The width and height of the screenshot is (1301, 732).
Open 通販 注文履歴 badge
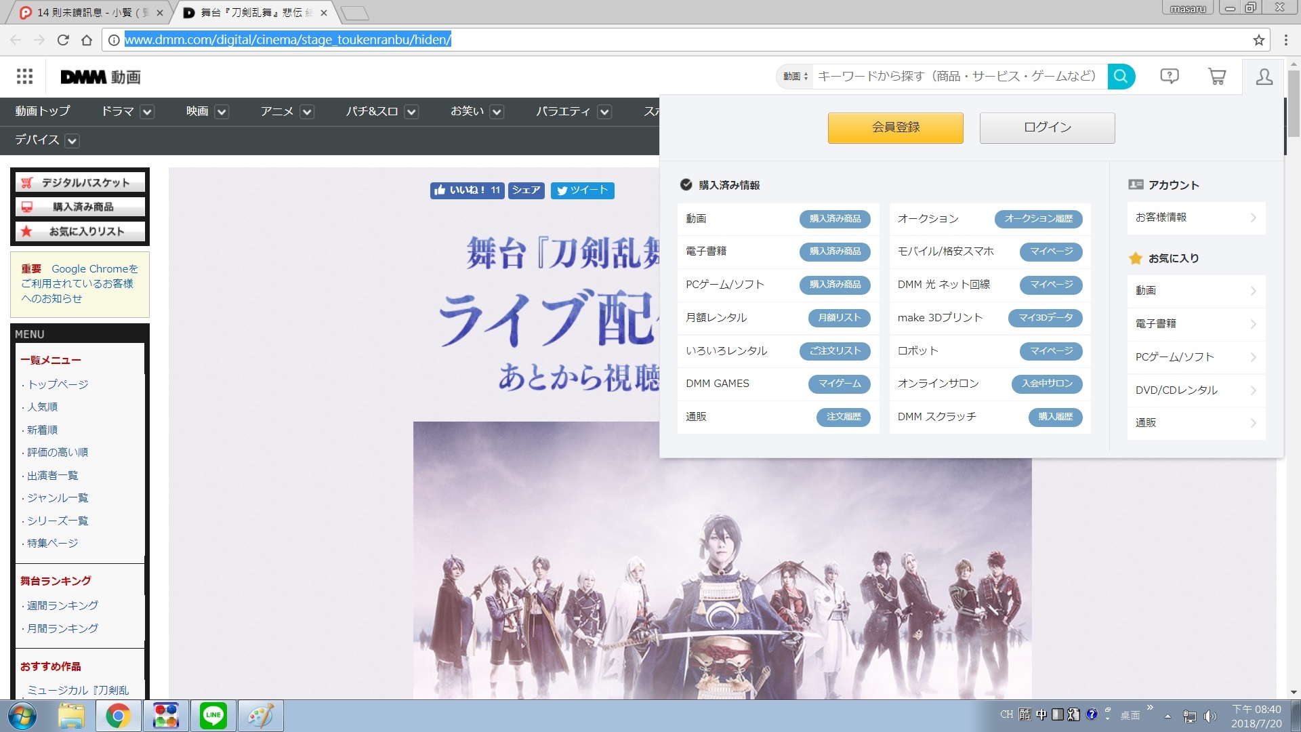tap(843, 417)
